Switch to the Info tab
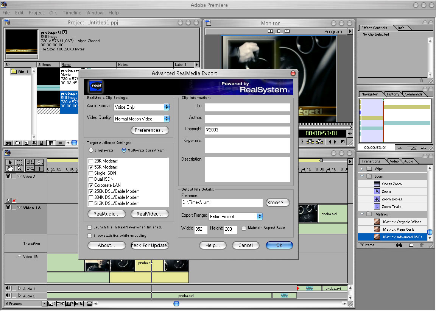This screenshot has height=311, width=436. click(x=401, y=28)
